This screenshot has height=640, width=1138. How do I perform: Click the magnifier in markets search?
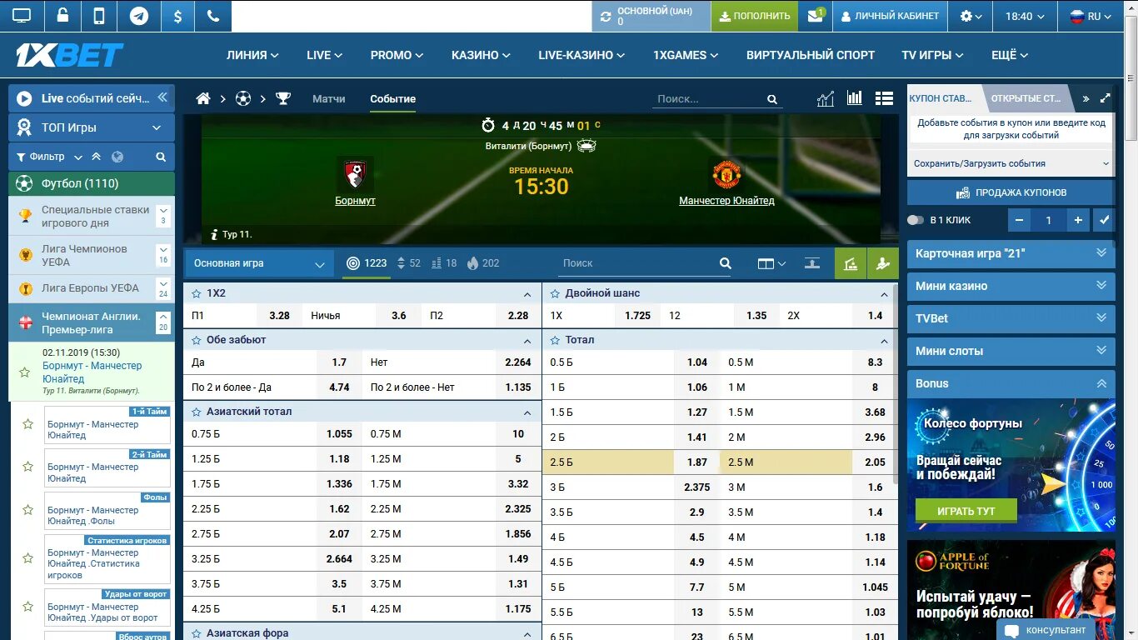tap(725, 263)
